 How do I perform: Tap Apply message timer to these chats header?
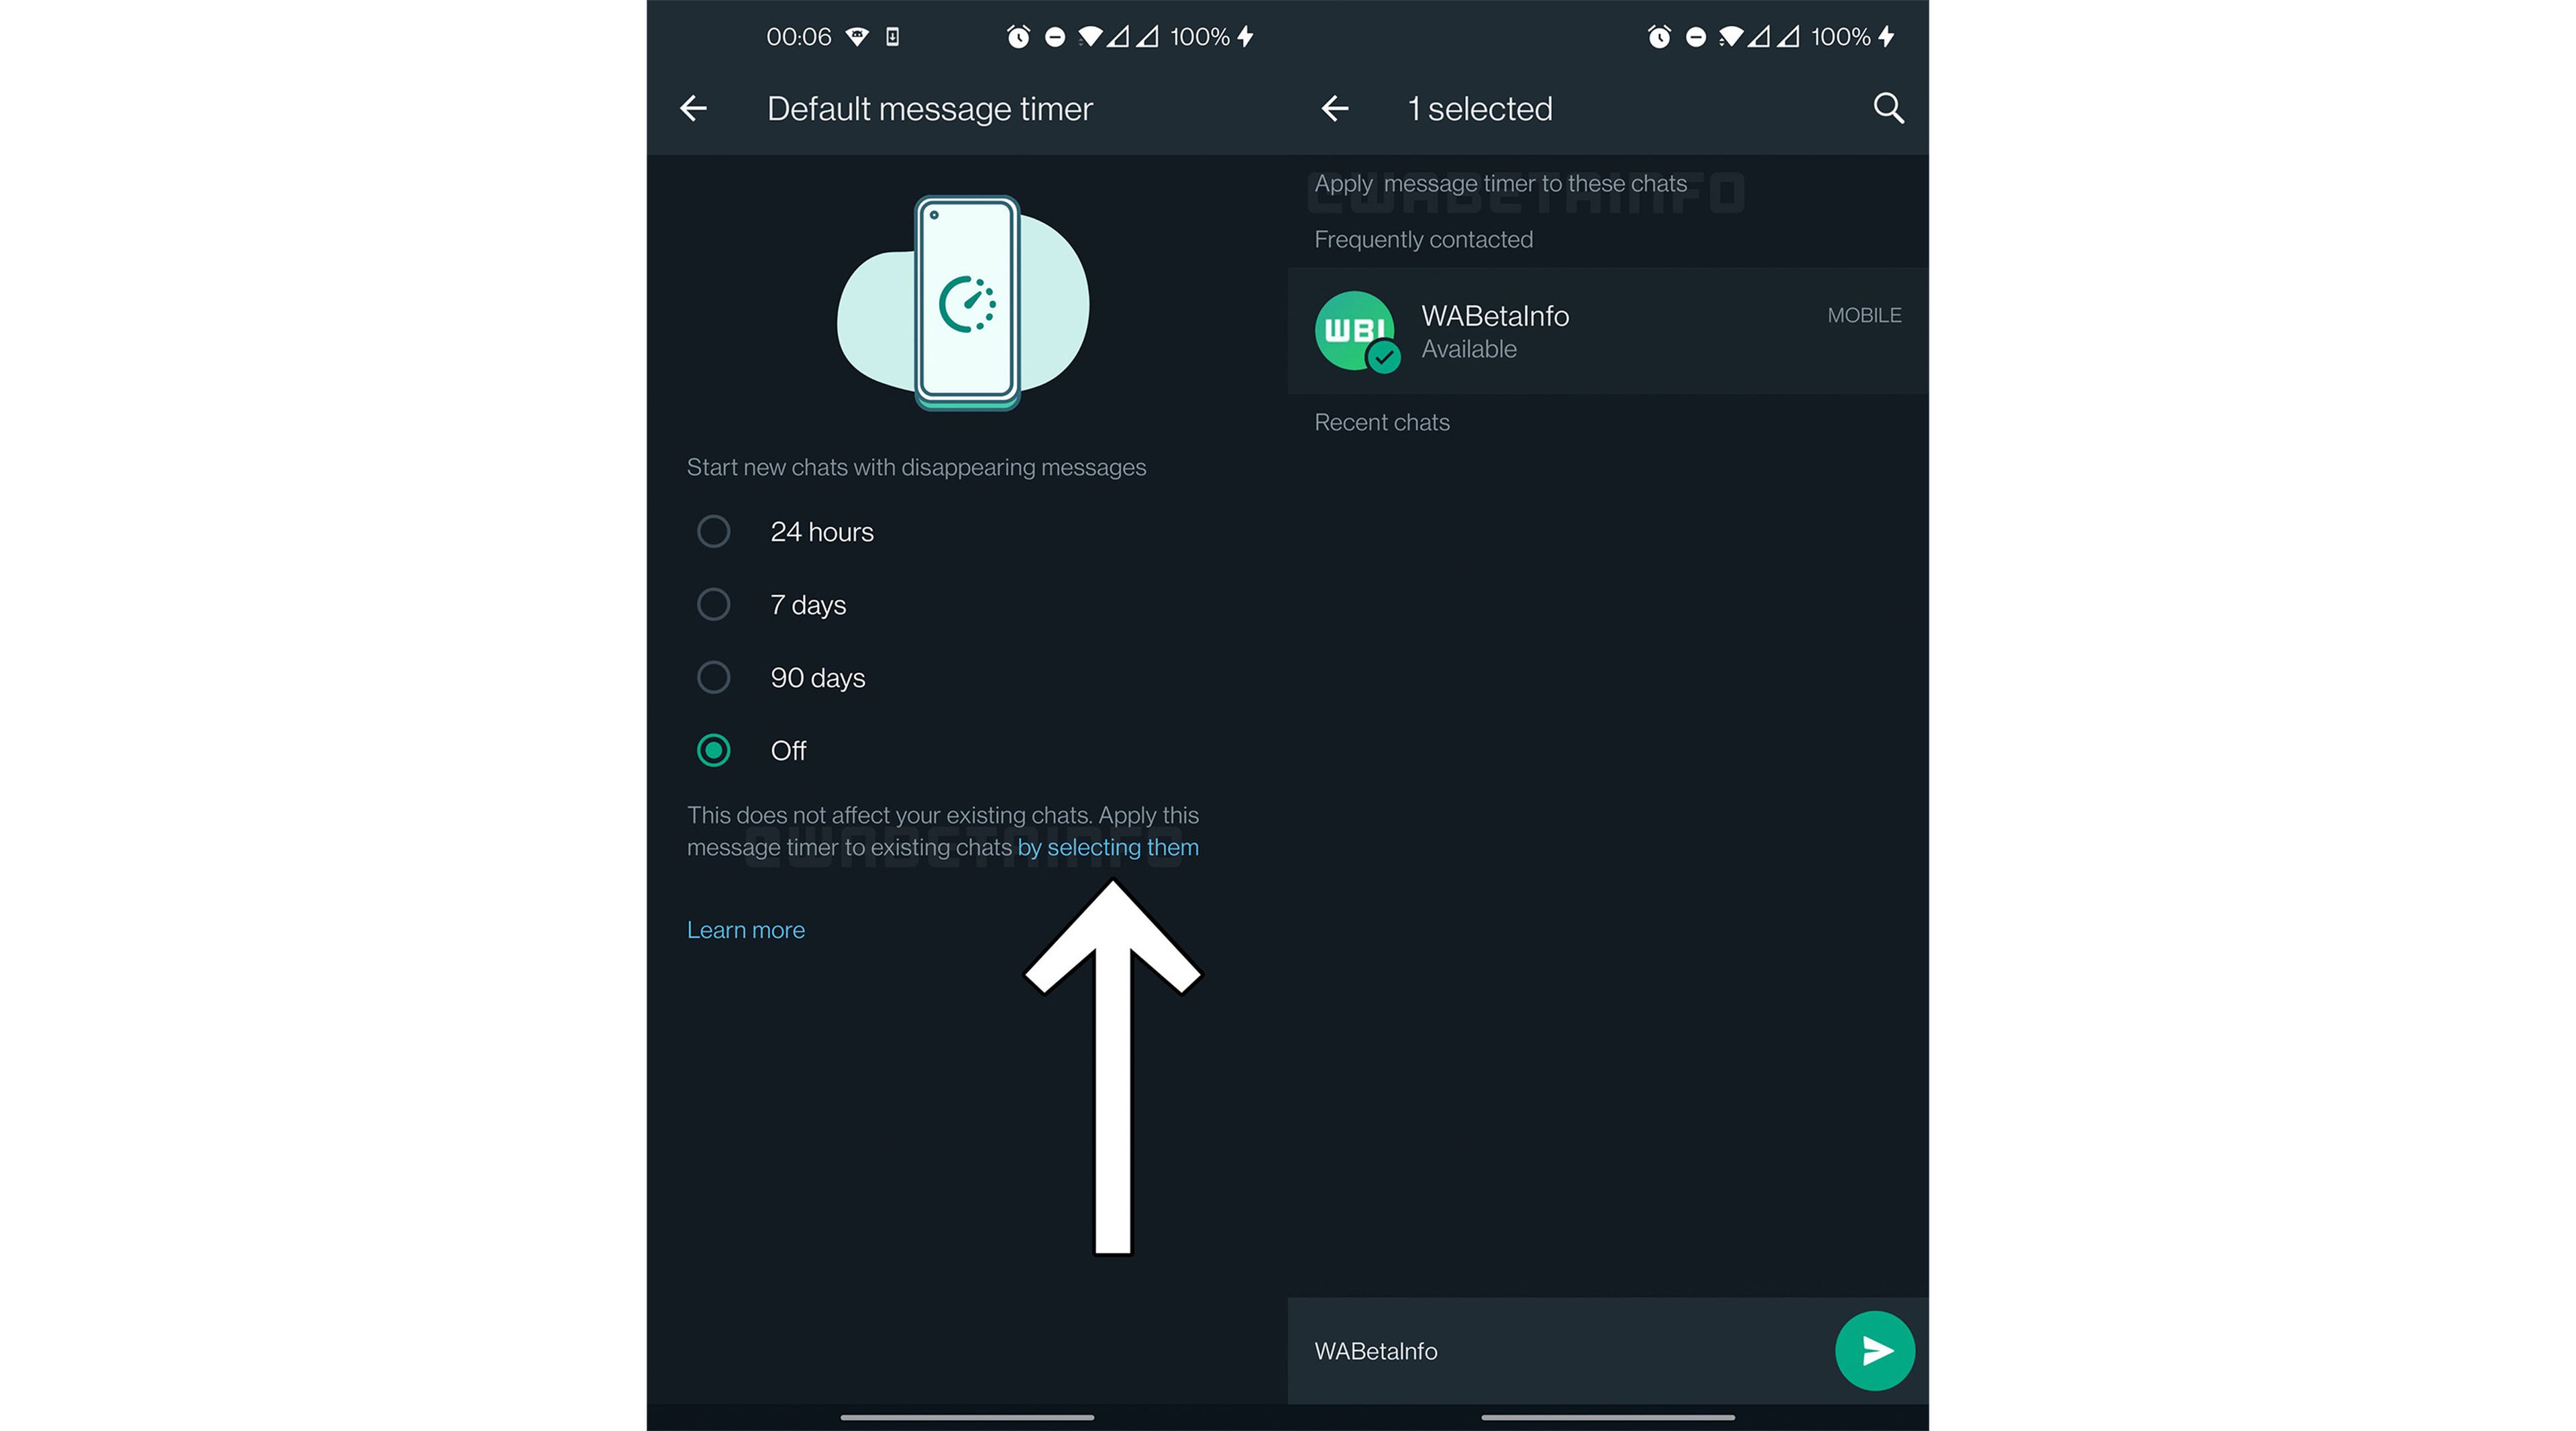click(x=1501, y=183)
